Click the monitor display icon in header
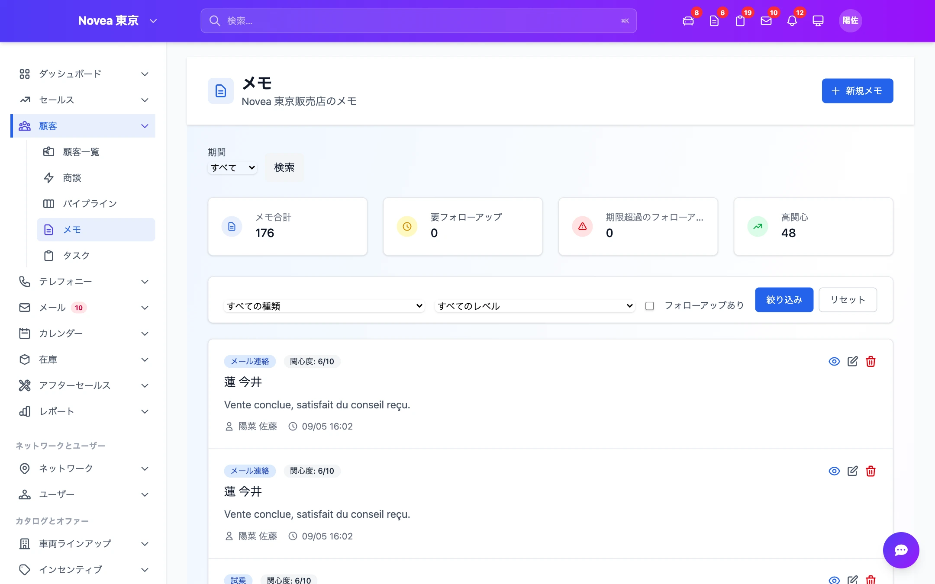The image size is (935, 584). 818,21
